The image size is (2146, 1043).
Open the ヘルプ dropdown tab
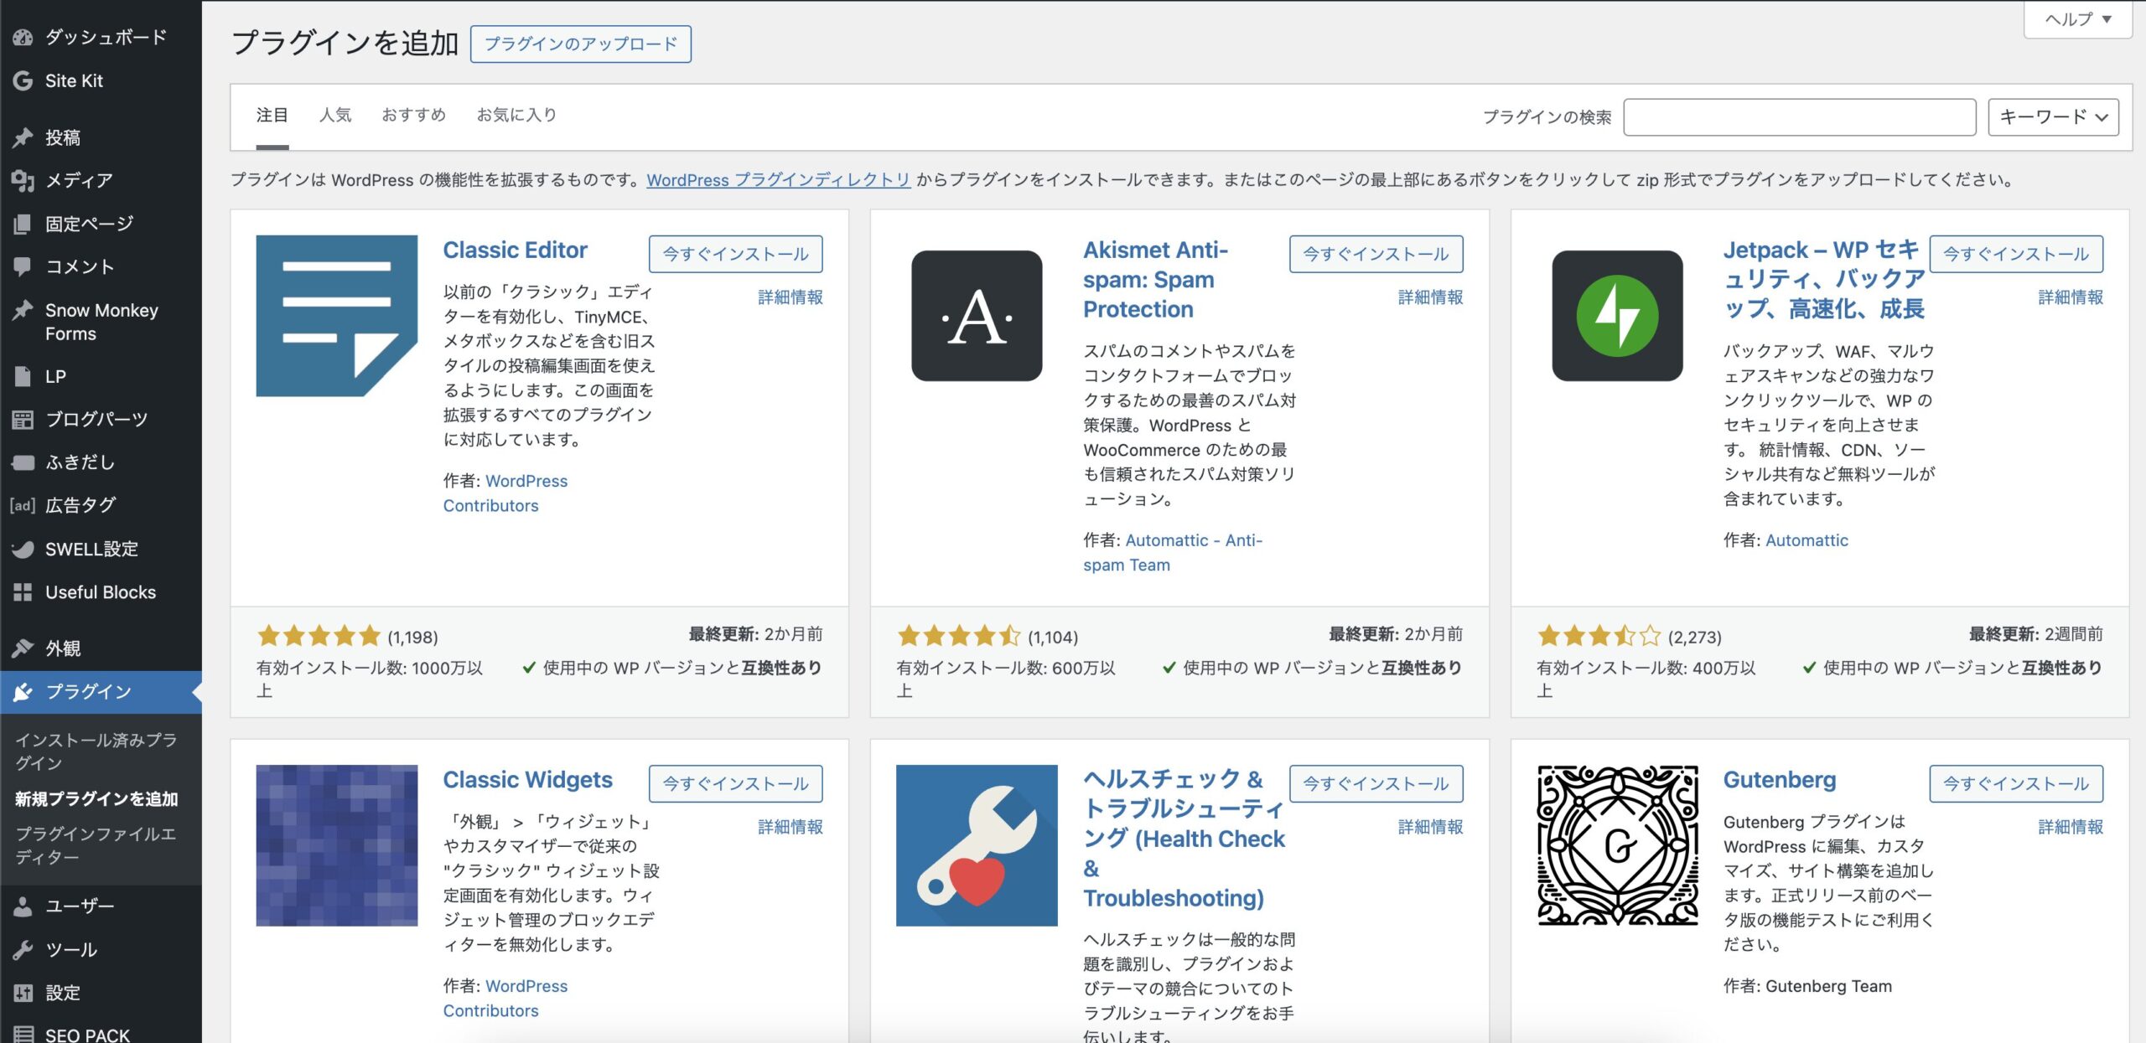pyautogui.click(x=2077, y=19)
